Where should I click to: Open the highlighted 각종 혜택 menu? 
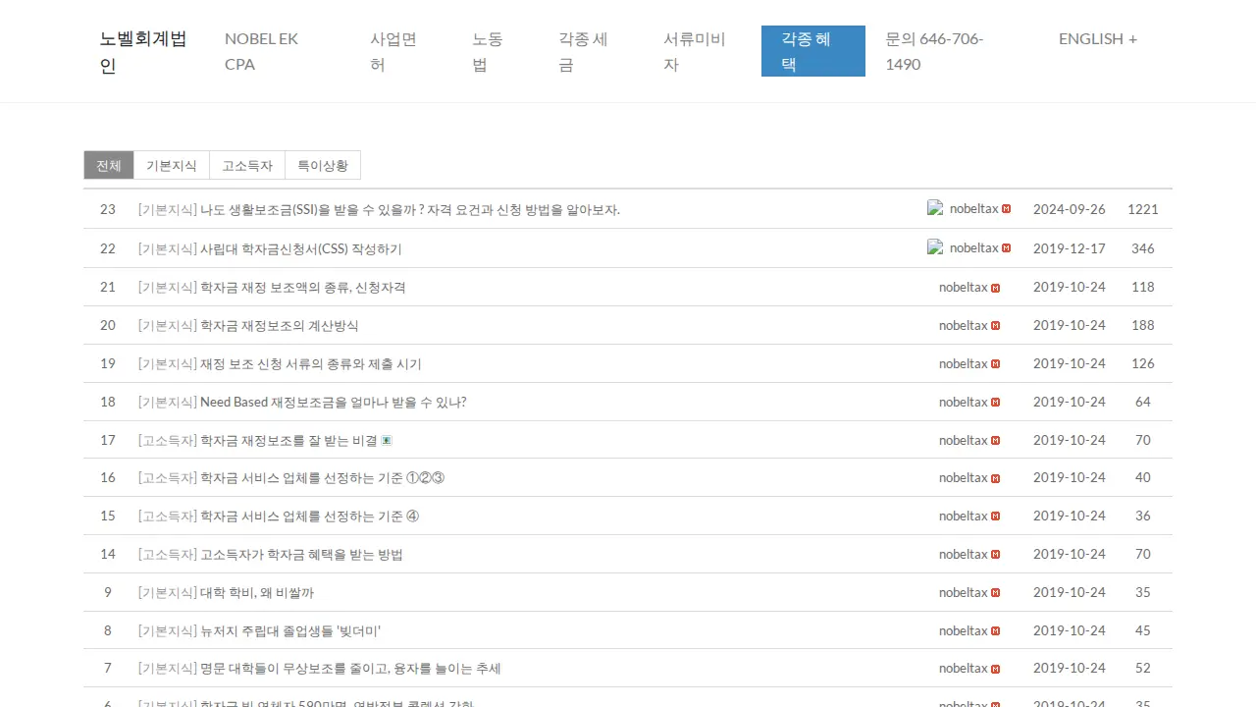pyautogui.click(x=813, y=51)
